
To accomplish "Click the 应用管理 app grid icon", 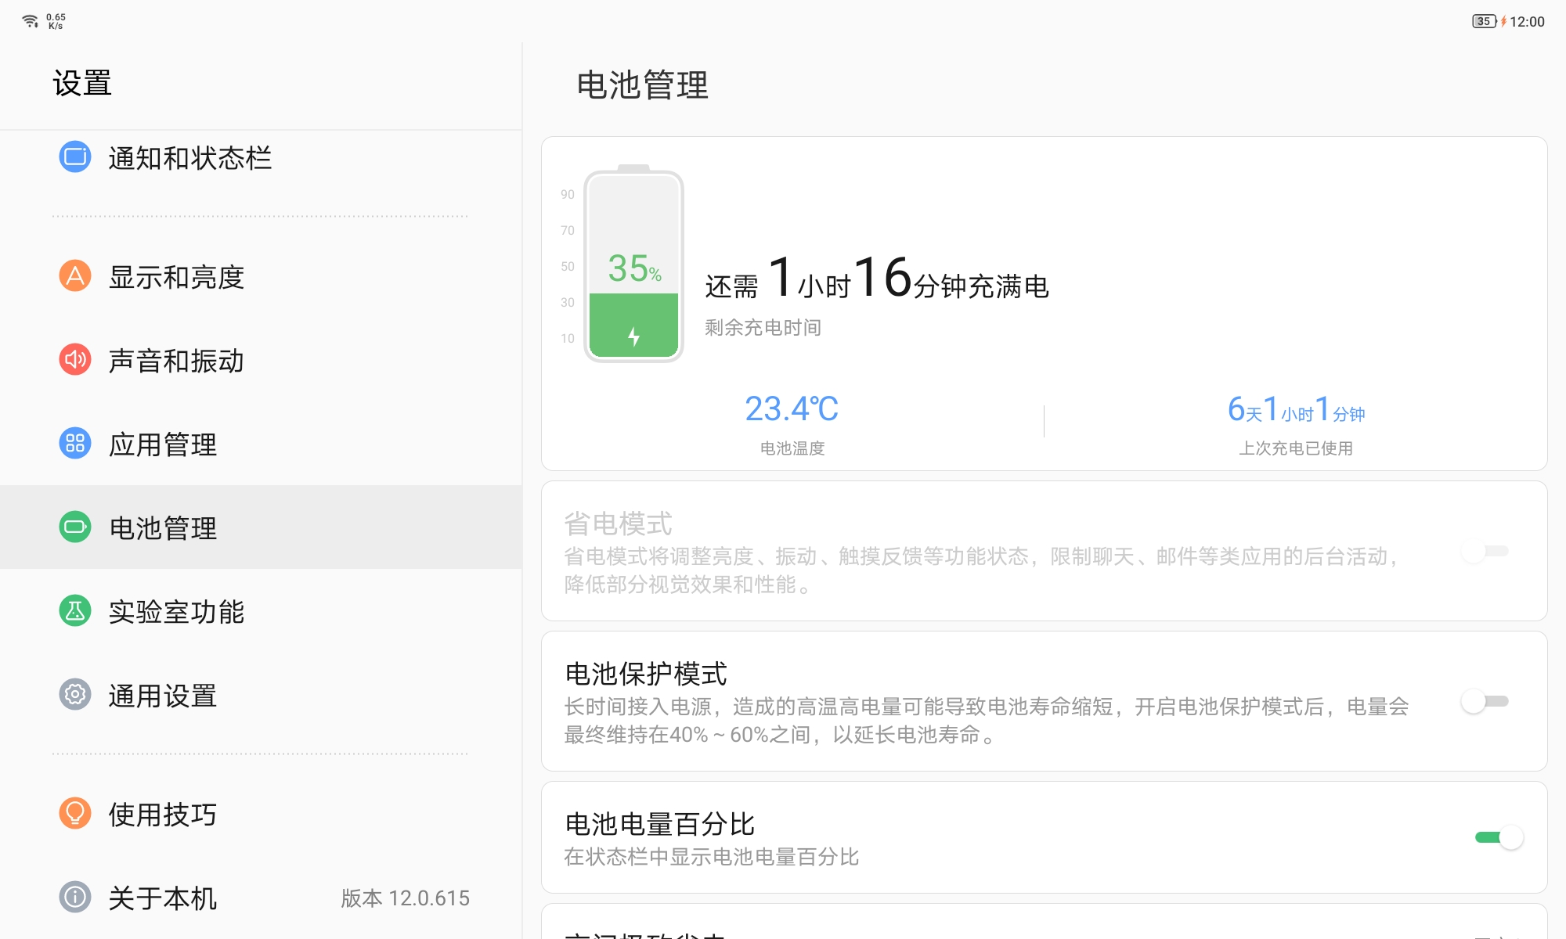I will [x=74, y=444].
